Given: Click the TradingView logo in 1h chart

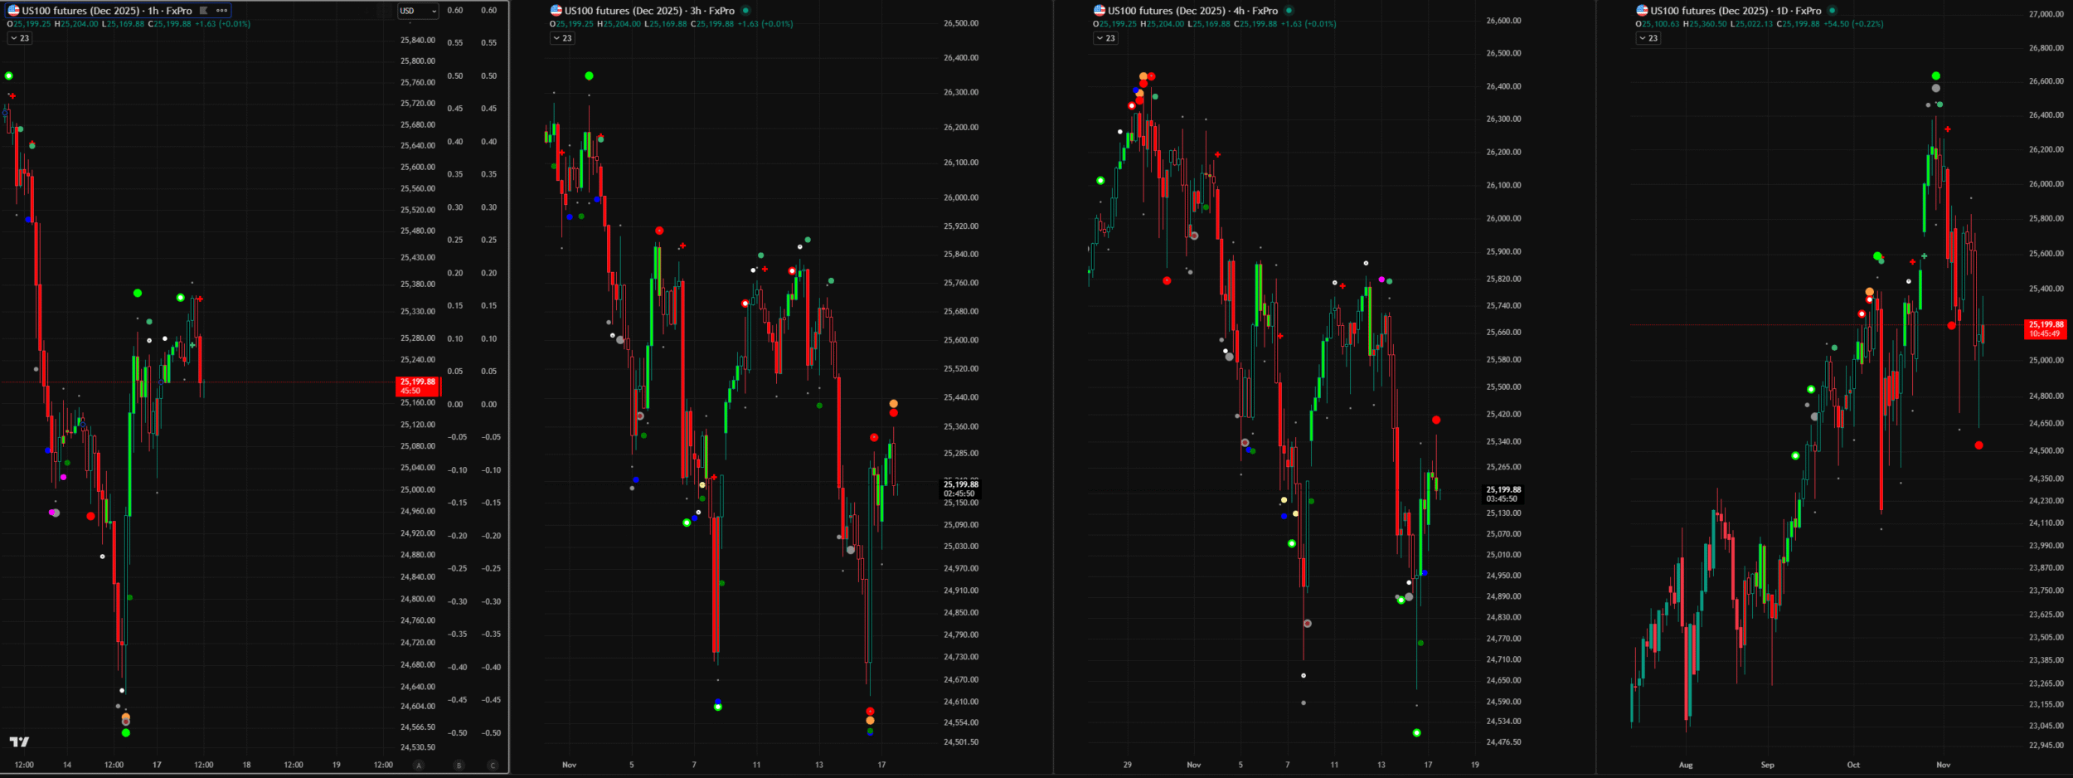Looking at the screenshot, I should [19, 742].
